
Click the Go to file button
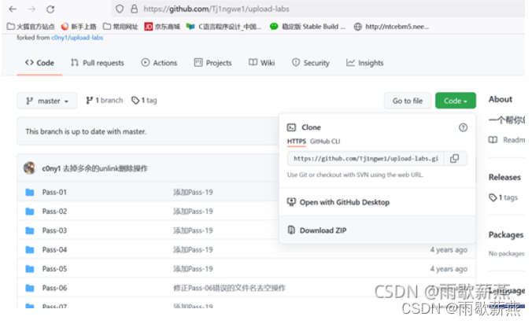[408, 101]
